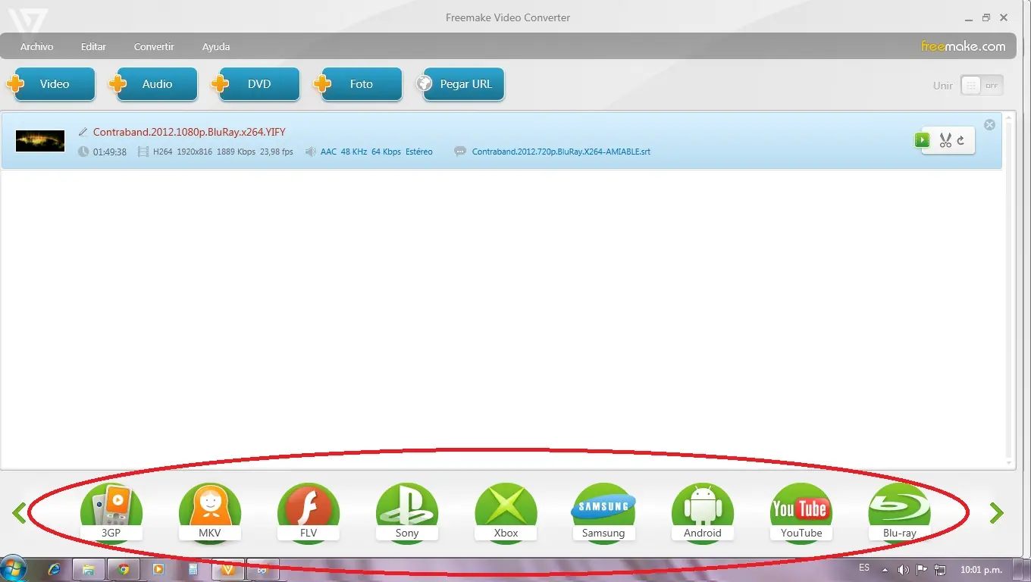Remove the Contraband file from the list
1031x582 pixels.
[x=989, y=125]
